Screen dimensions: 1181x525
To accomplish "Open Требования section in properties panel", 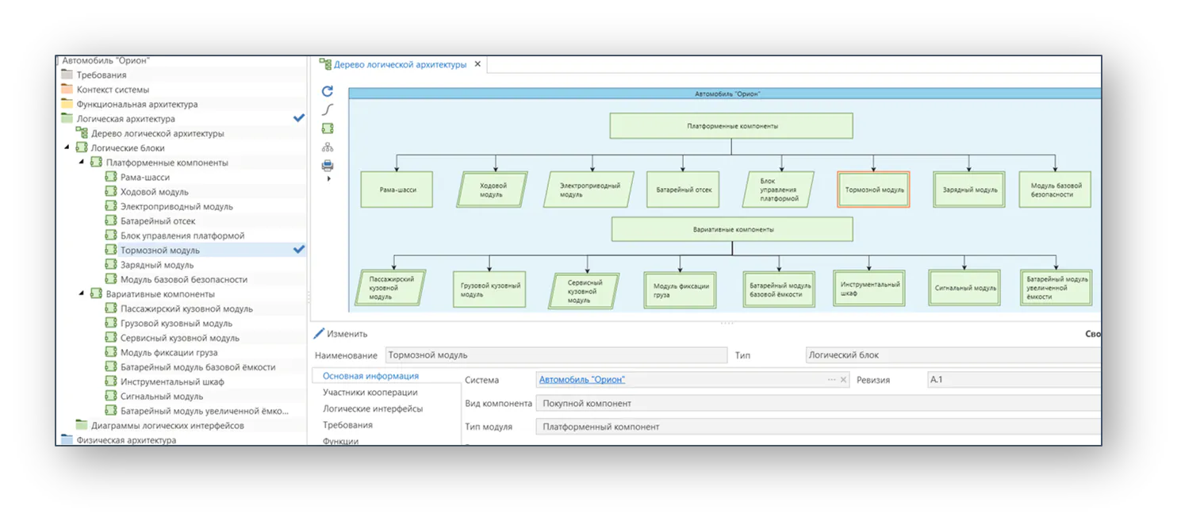I will [x=347, y=425].
